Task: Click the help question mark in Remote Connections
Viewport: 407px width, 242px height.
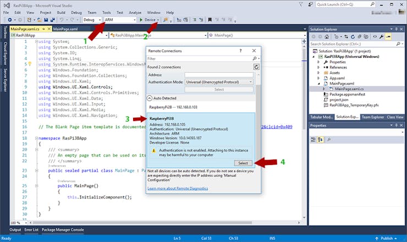Action: [x=240, y=51]
